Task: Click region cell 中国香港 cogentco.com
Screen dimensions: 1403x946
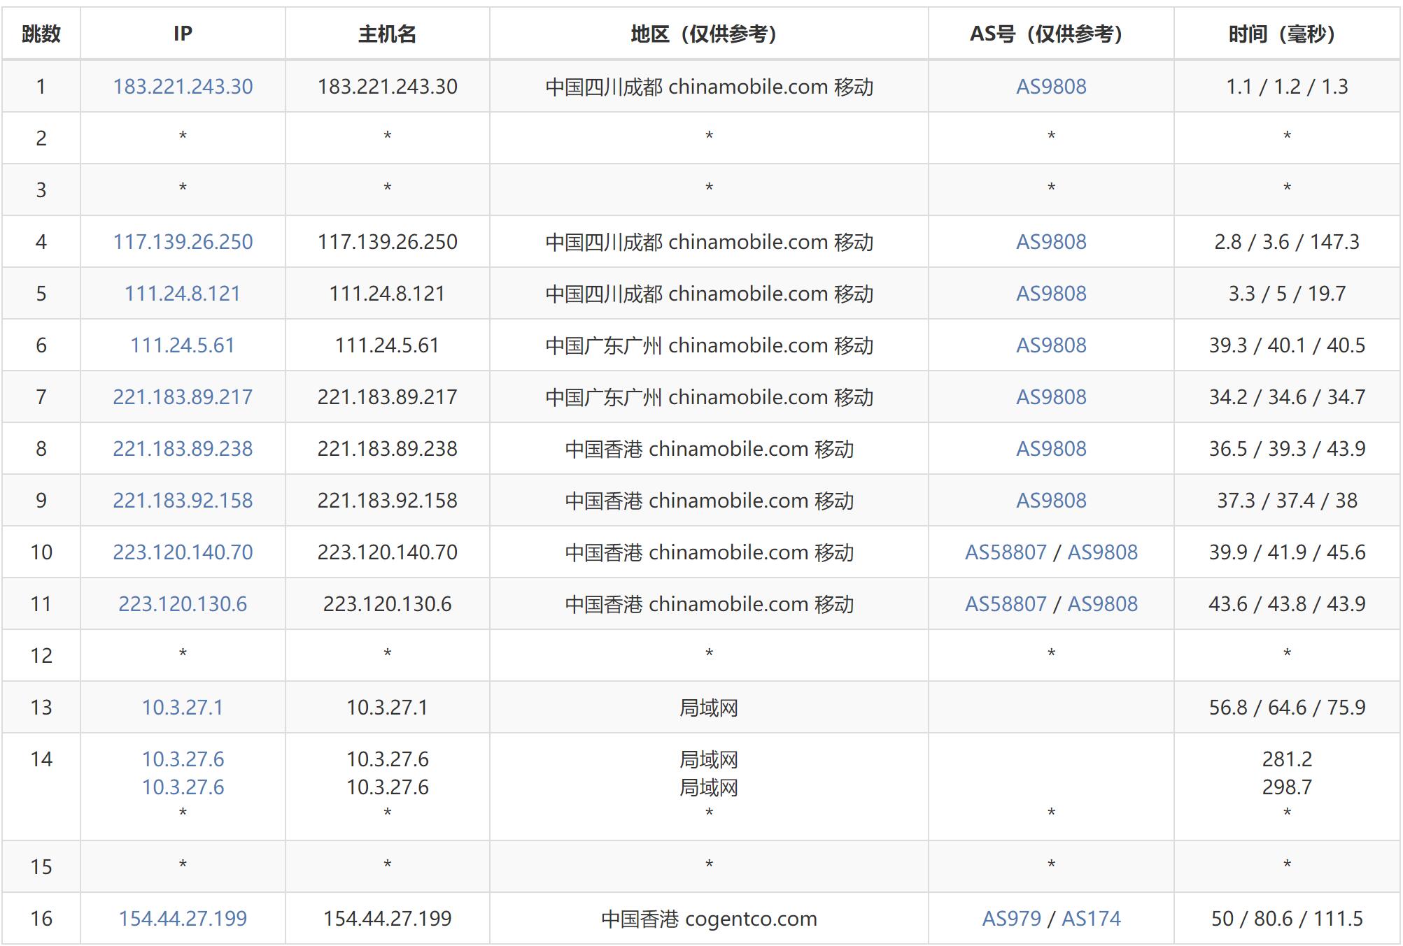Action: 709,919
